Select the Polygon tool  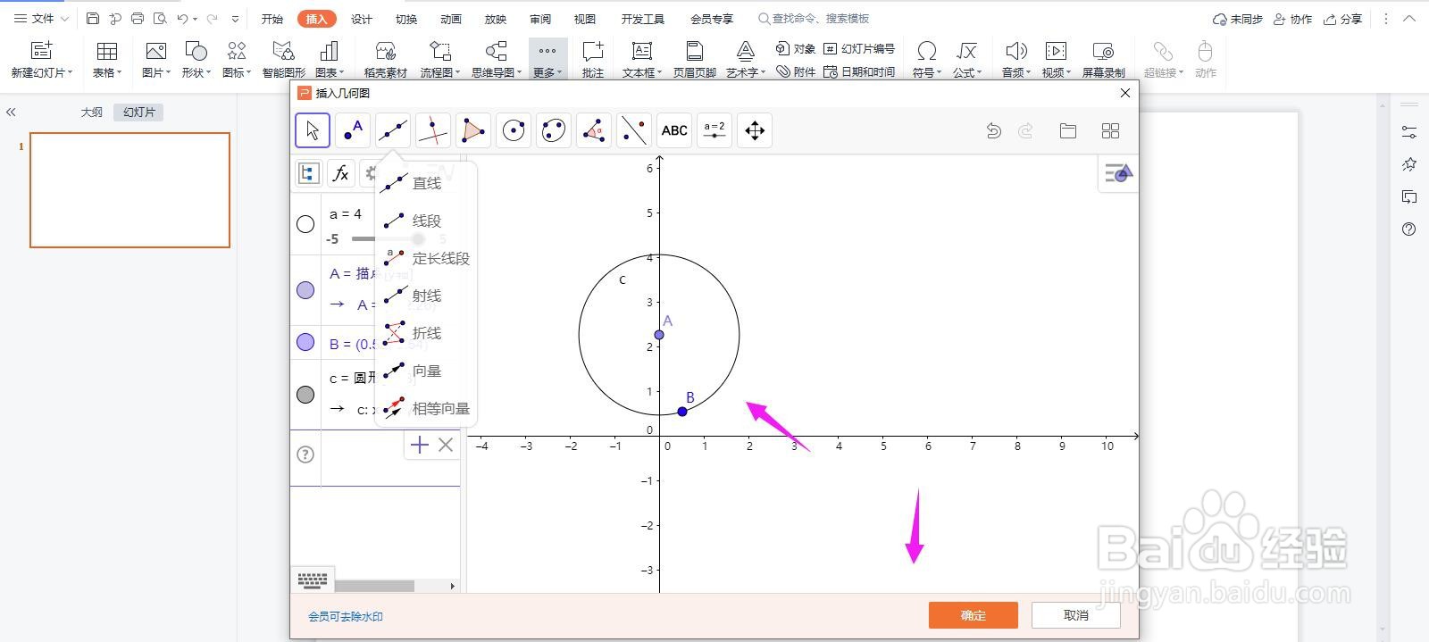pos(473,130)
